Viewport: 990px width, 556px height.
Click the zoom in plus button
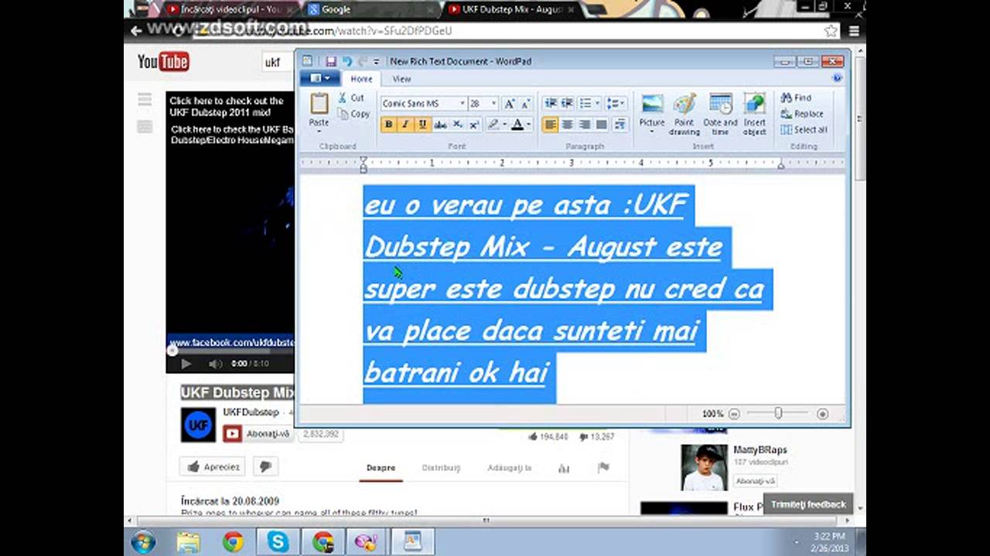pos(822,414)
